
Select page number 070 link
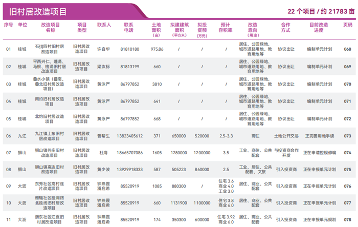pyautogui.click(x=347, y=84)
